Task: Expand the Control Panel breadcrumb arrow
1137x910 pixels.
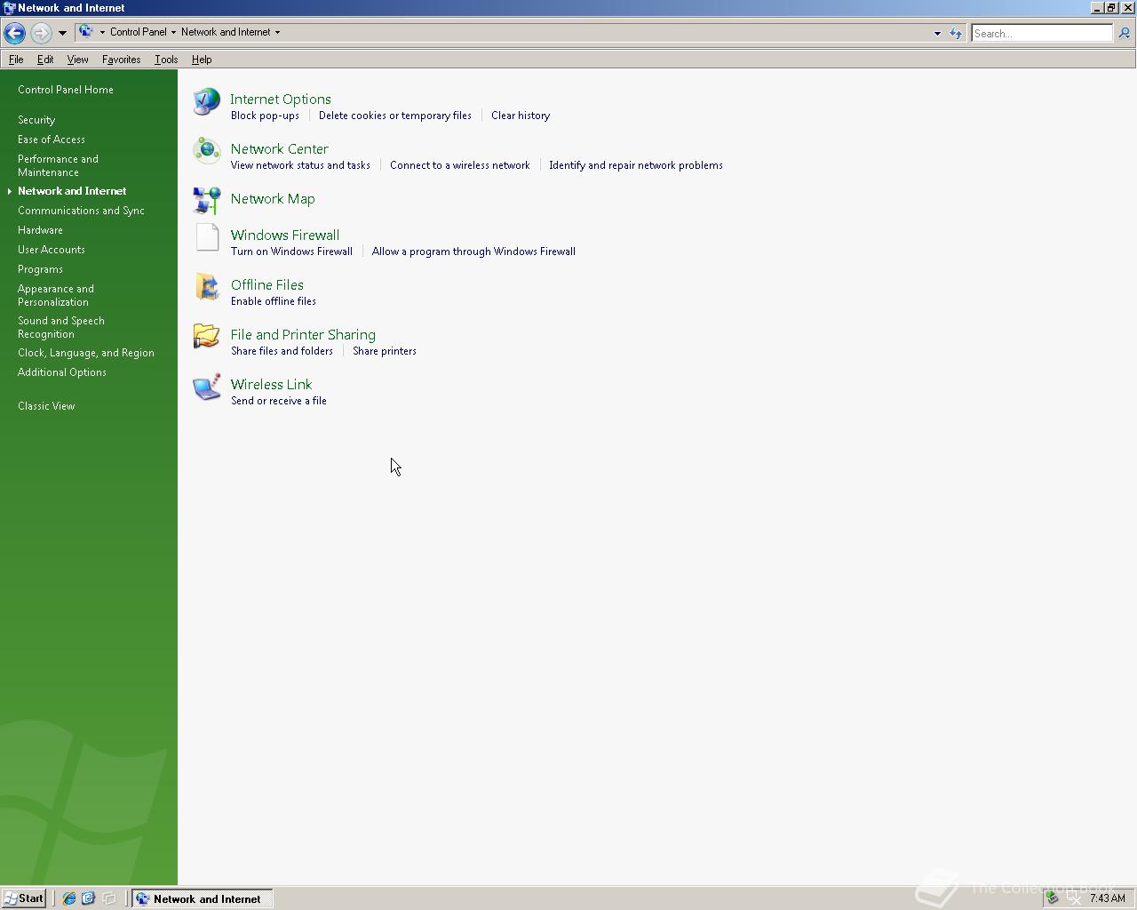Action: pos(173,32)
